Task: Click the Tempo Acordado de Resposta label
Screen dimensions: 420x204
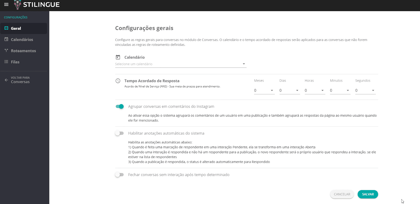Action: pyautogui.click(x=152, y=81)
